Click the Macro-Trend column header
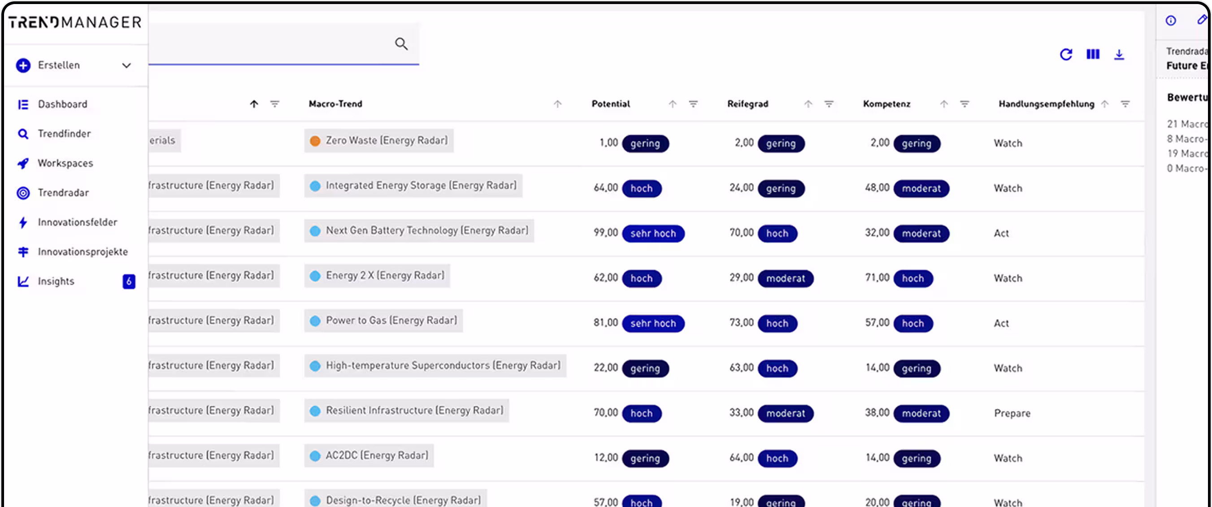Image resolution: width=1212 pixels, height=507 pixels. click(x=335, y=104)
